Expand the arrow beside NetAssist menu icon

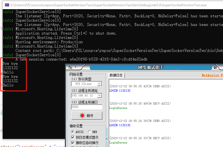point(75,67)
